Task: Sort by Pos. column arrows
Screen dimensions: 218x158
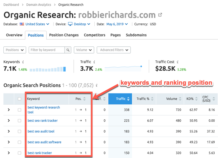Action: [84, 99]
